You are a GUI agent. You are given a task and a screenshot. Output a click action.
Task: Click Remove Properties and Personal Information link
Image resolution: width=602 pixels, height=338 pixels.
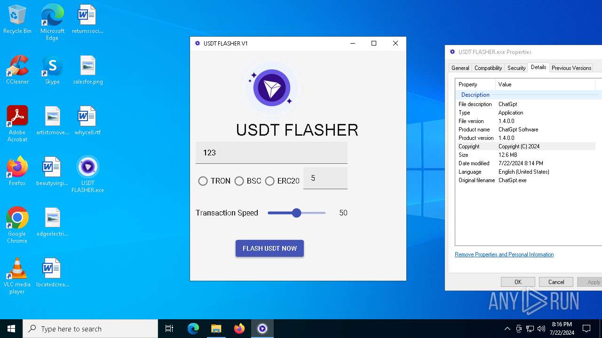coord(504,254)
